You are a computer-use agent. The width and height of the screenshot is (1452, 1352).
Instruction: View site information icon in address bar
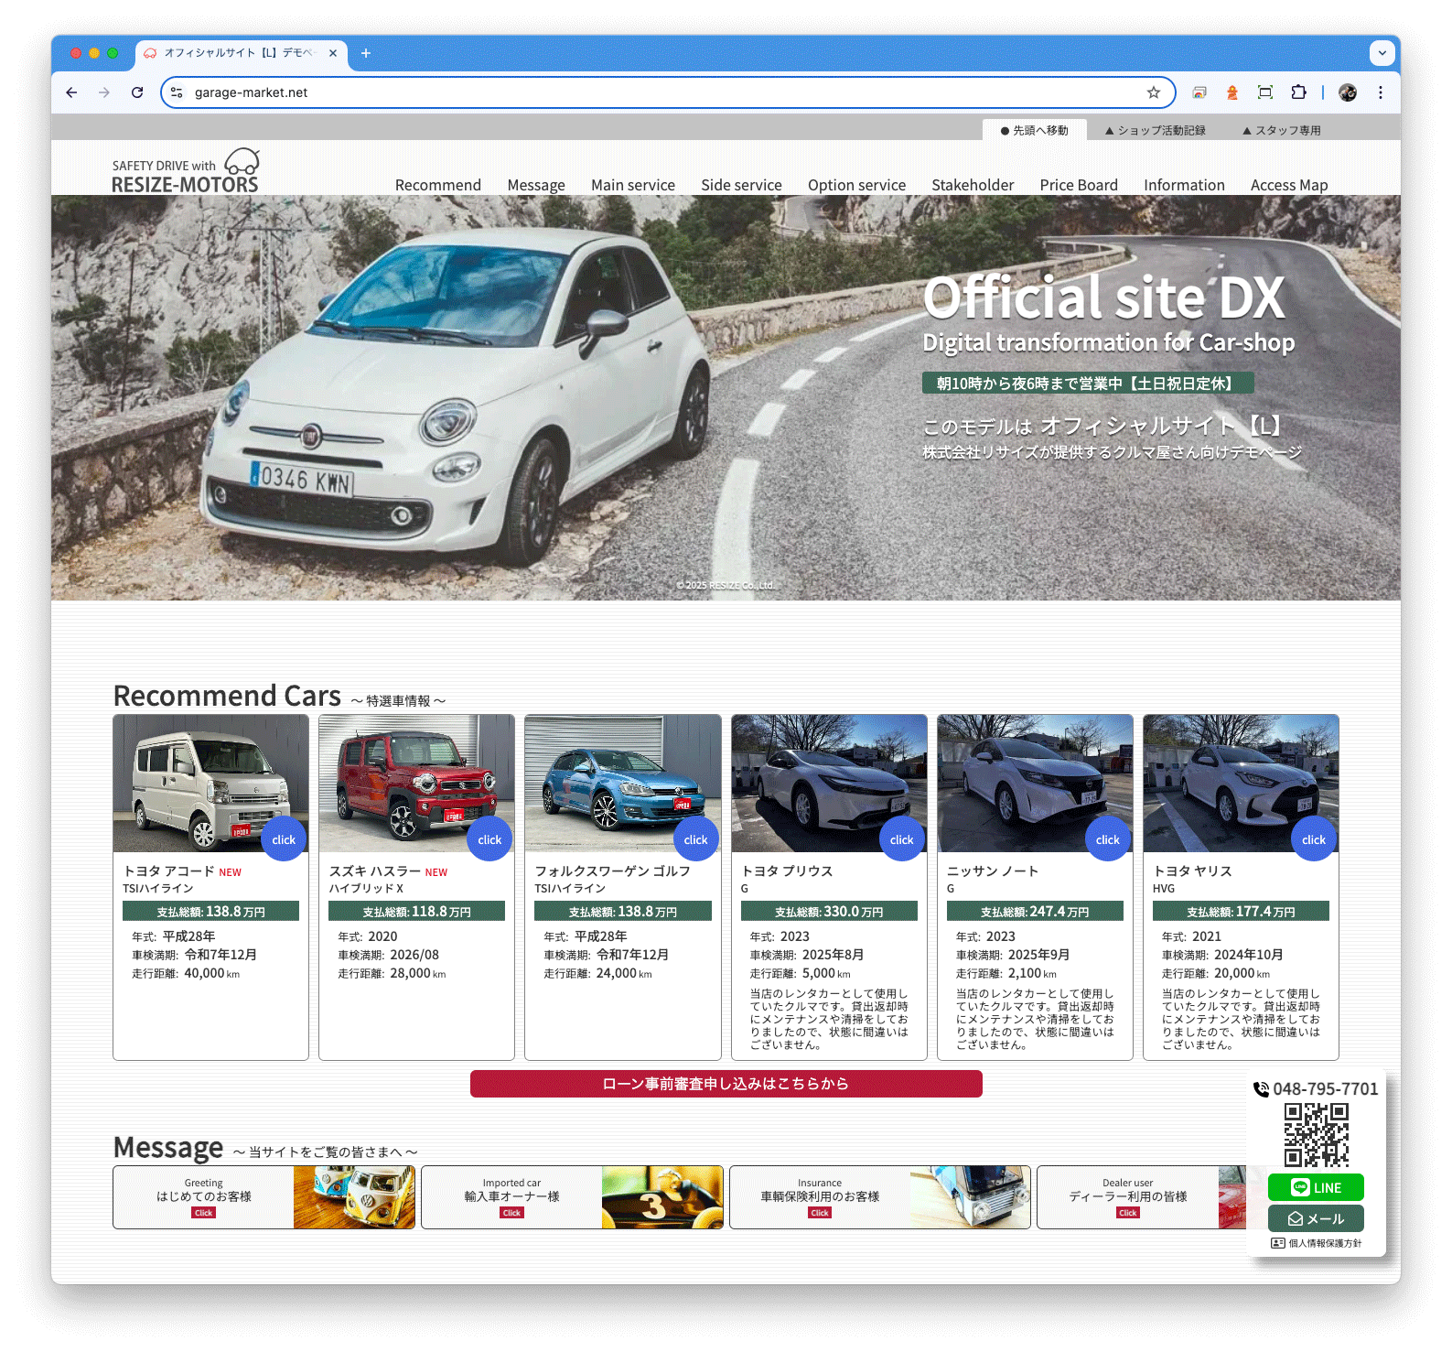(x=177, y=92)
